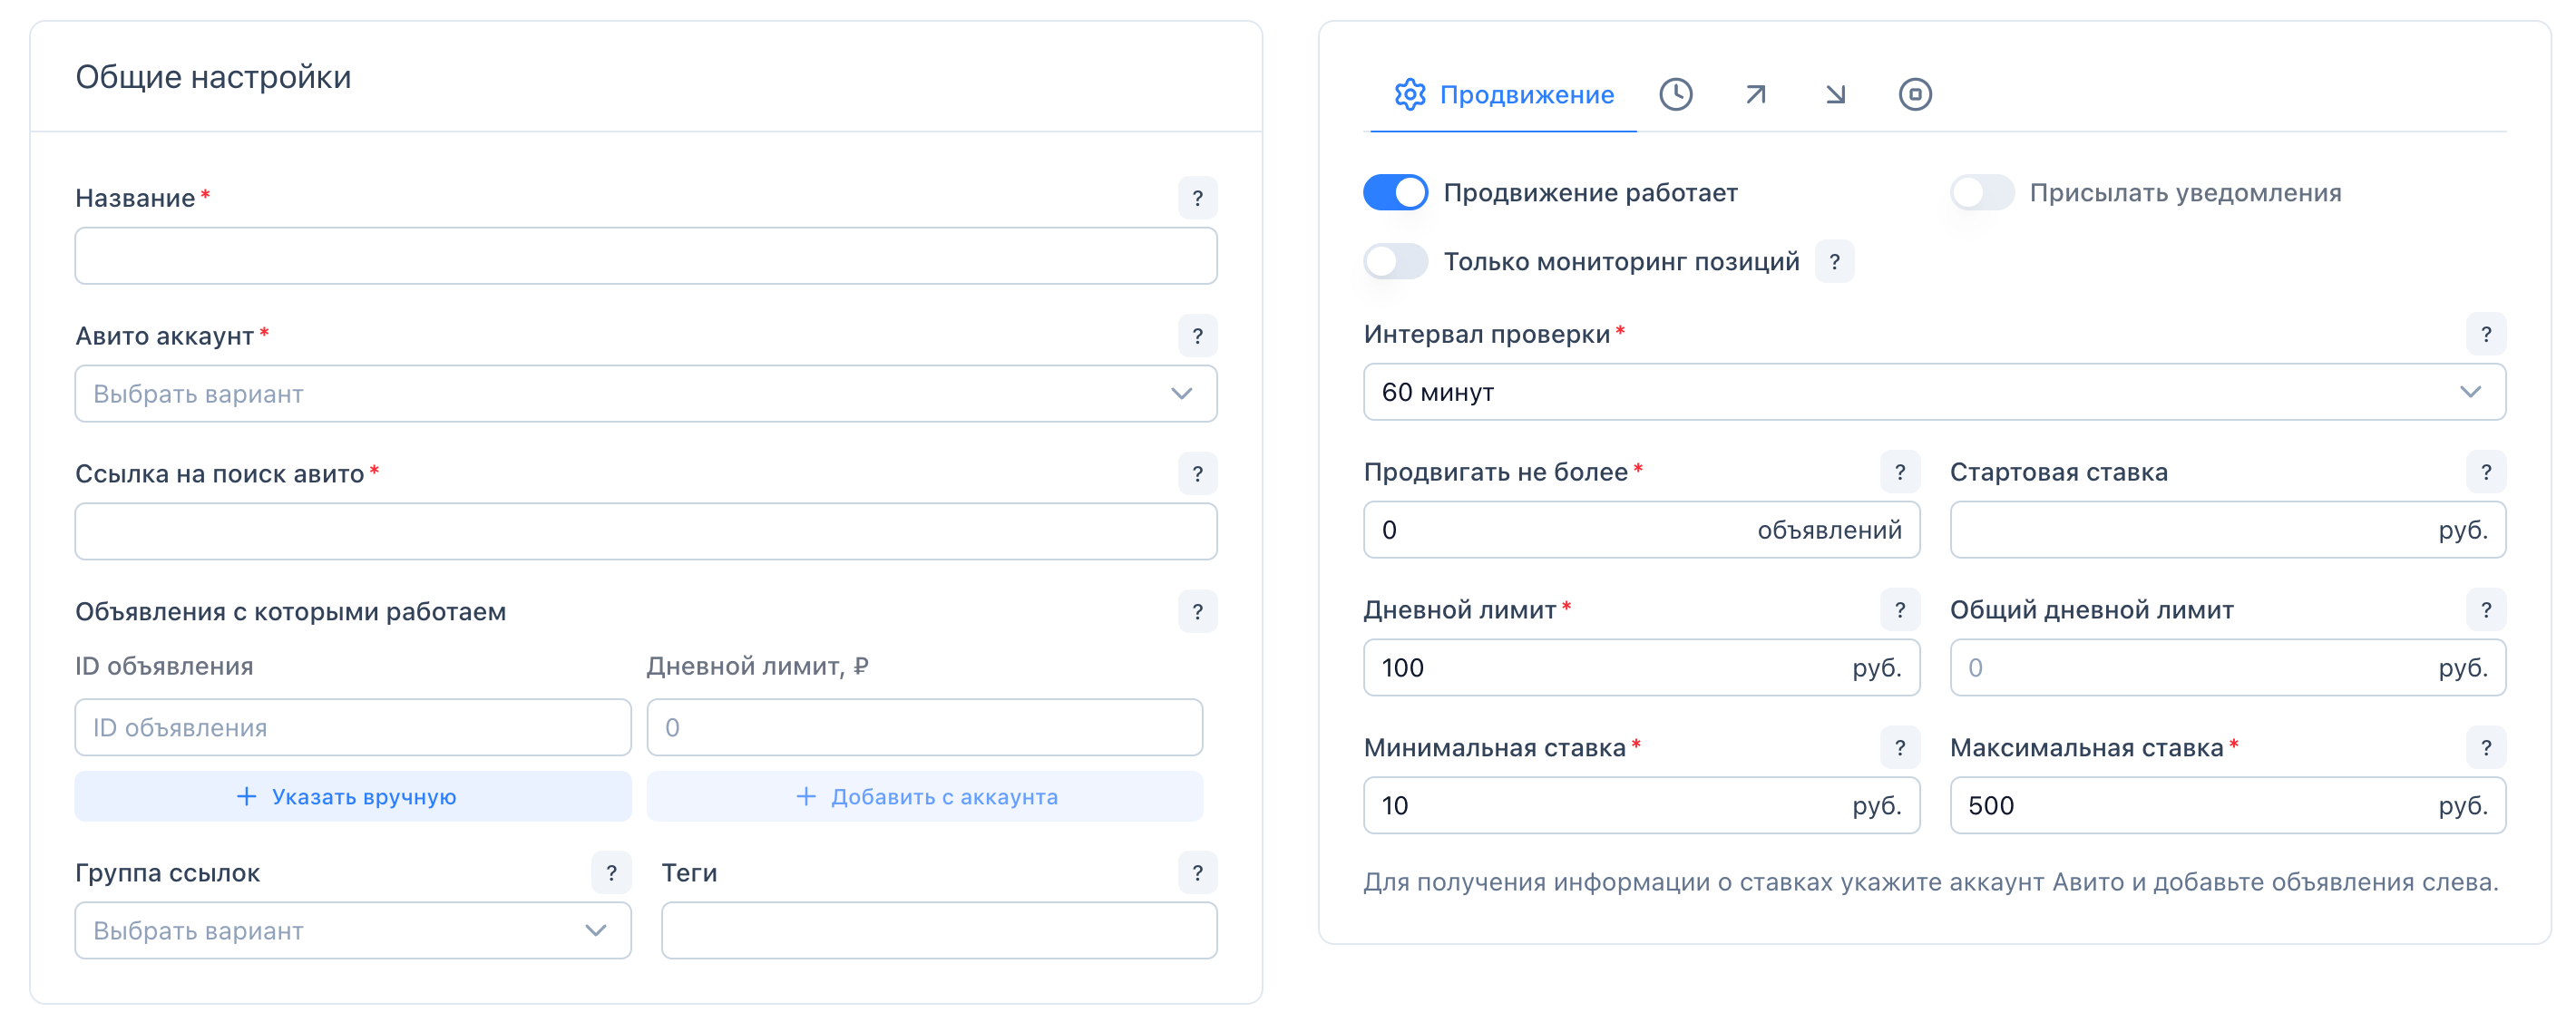Open the Авито аккаунт dropdown
The height and width of the screenshot is (1032, 2576).
click(645, 394)
